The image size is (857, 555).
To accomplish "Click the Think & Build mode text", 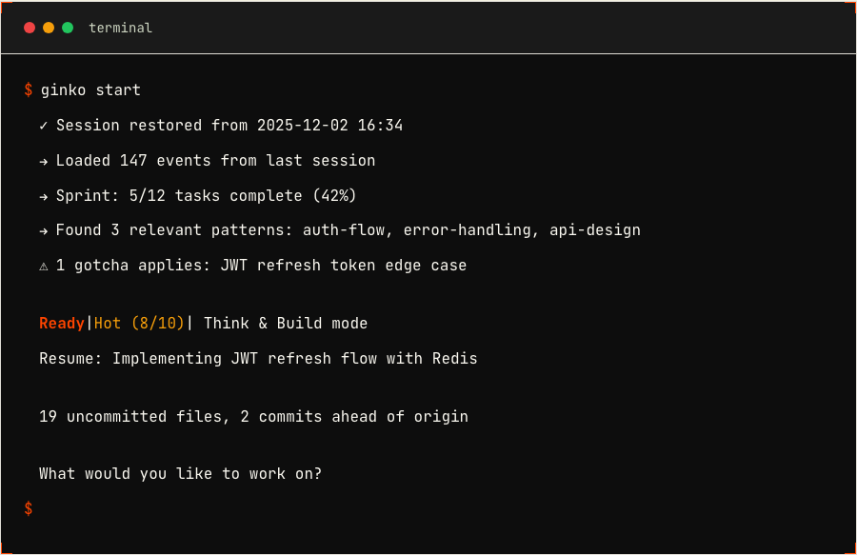I will point(286,324).
